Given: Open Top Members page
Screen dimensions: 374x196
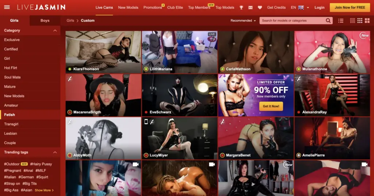Looking at the screenshot, I should (x=199, y=8).
